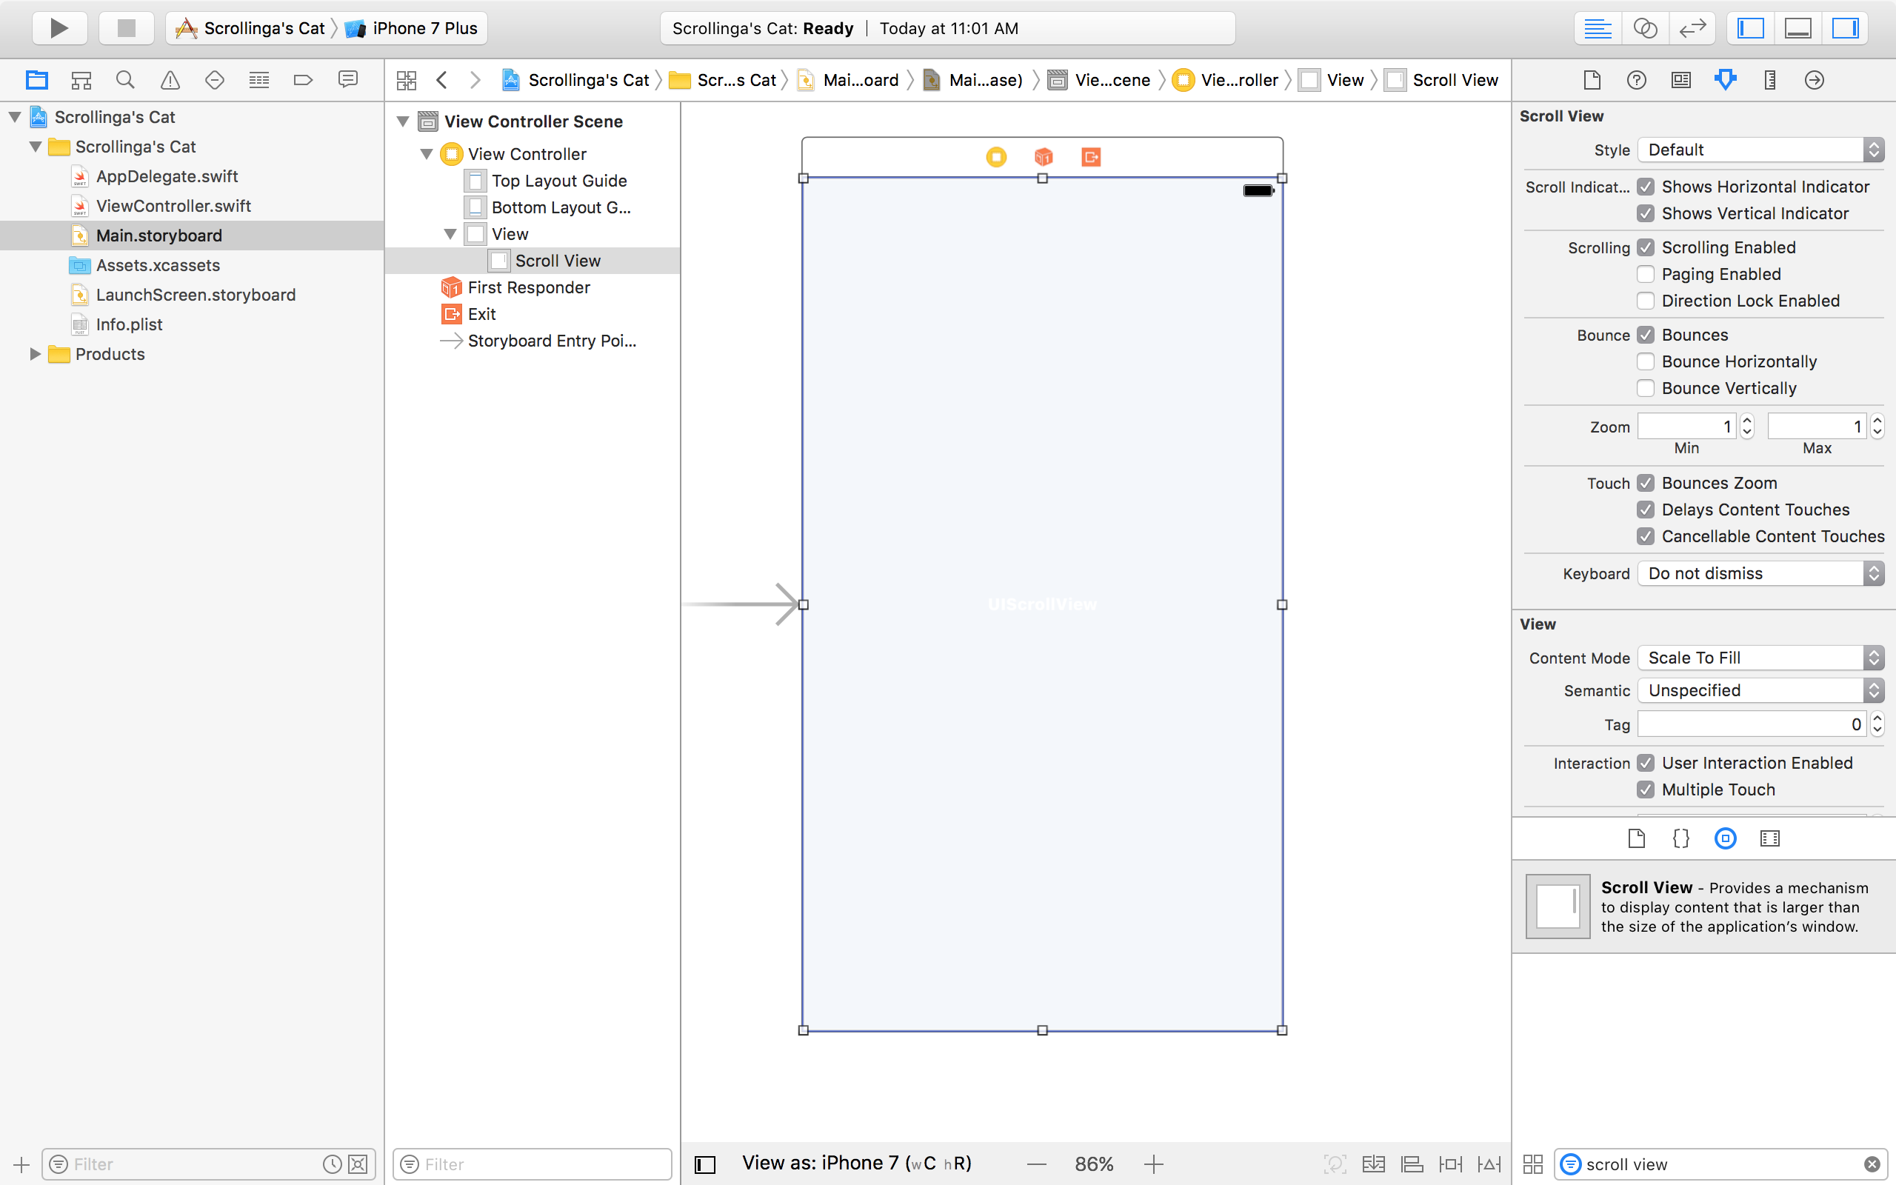Open the Identity inspector
Screen dimensions: 1896x1185
pos(1680,79)
